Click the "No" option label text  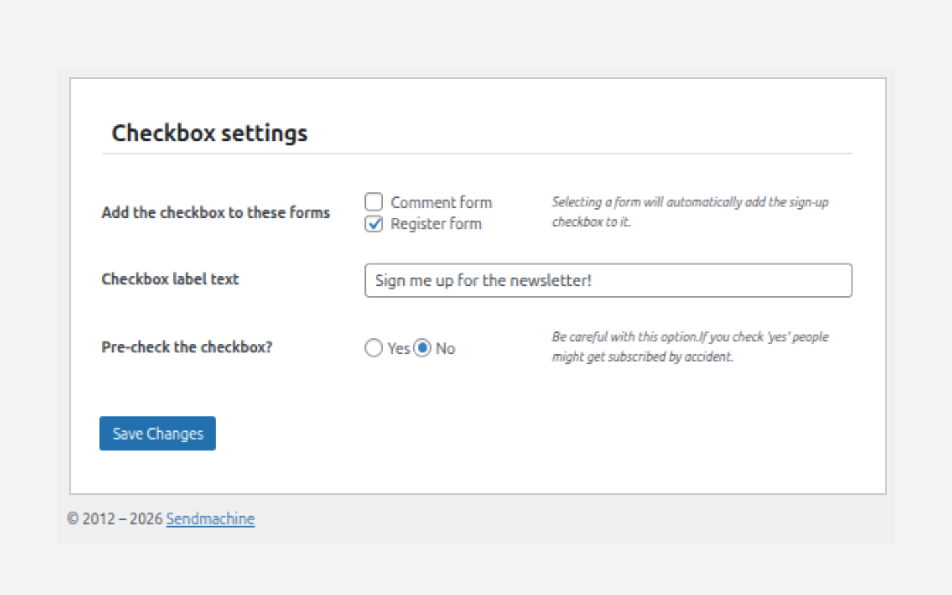pos(445,348)
